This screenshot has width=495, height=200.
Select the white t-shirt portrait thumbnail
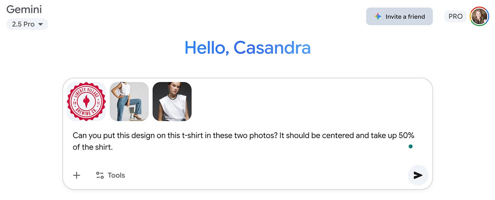172,101
